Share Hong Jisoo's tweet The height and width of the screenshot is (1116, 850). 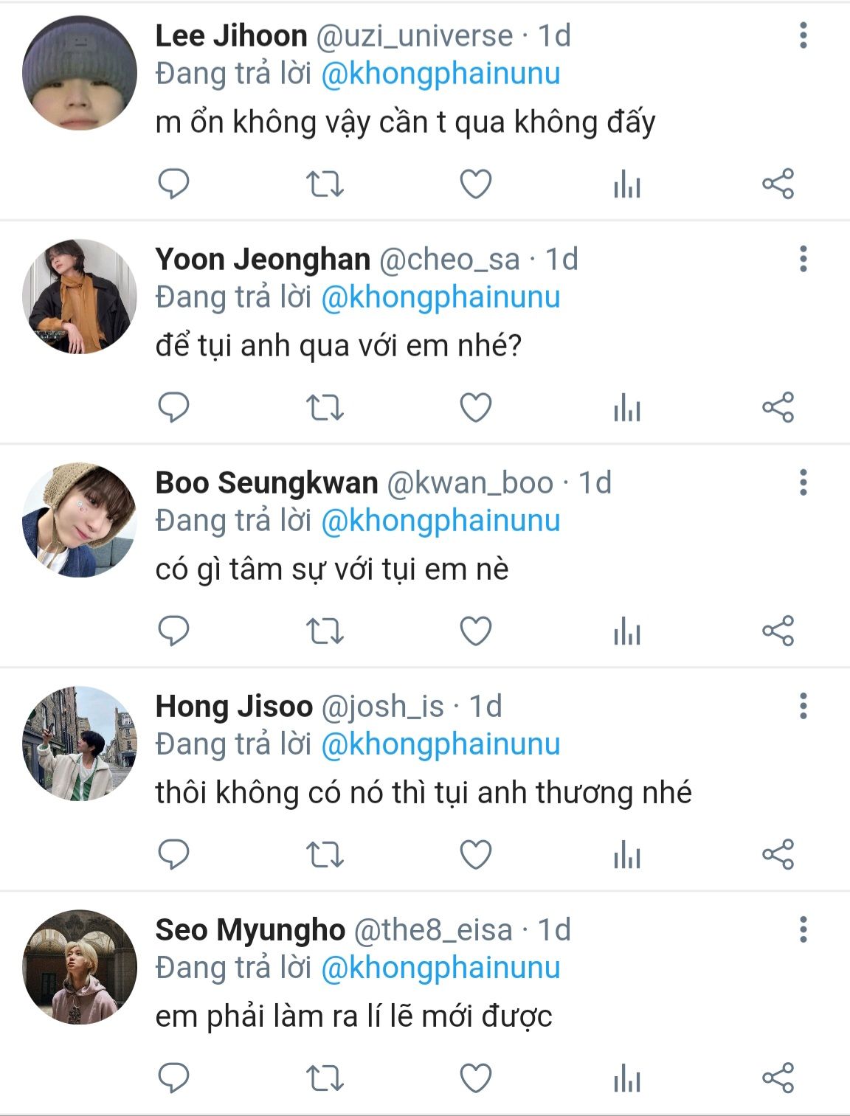click(x=778, y=854)
